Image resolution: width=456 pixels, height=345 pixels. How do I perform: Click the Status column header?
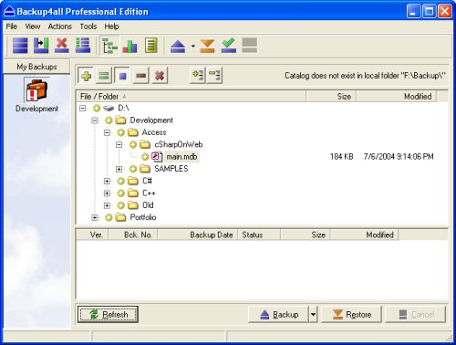[x=259, y=235]
